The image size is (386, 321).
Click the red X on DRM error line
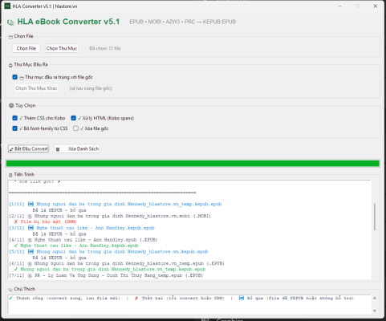click(x=16, y=221)
